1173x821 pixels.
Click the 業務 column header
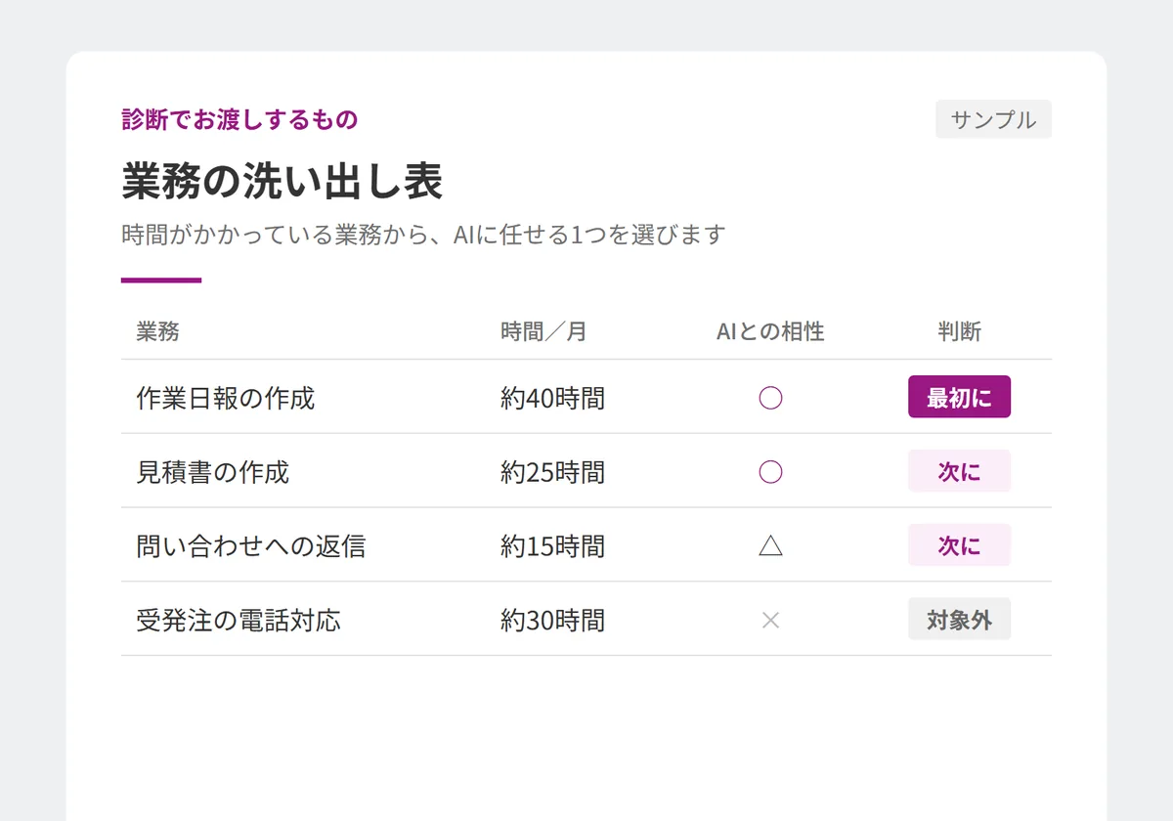158,331
